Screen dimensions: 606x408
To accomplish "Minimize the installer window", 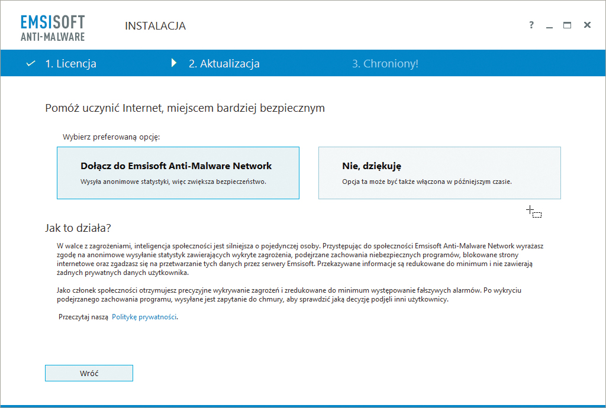I will point(550,25).
